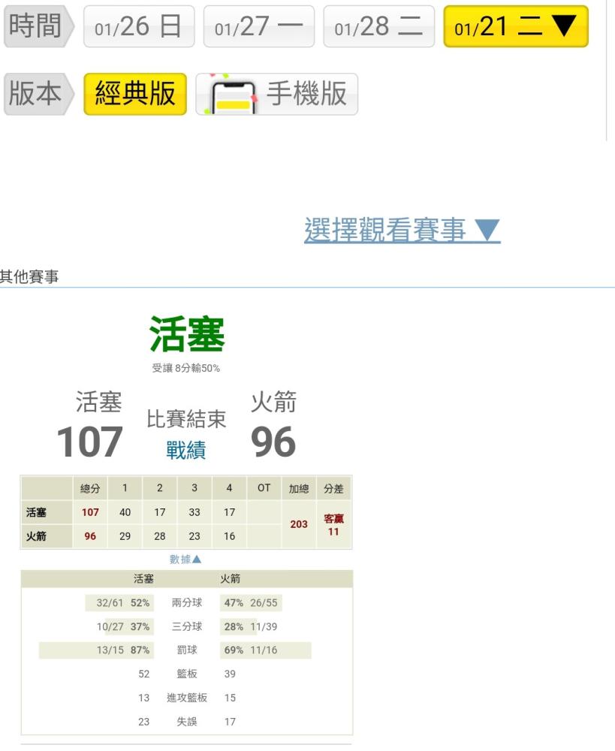Viewport: 615px width, 751px height.
Task: Click the 比賽結束 status text
Action: coord(185,419)
